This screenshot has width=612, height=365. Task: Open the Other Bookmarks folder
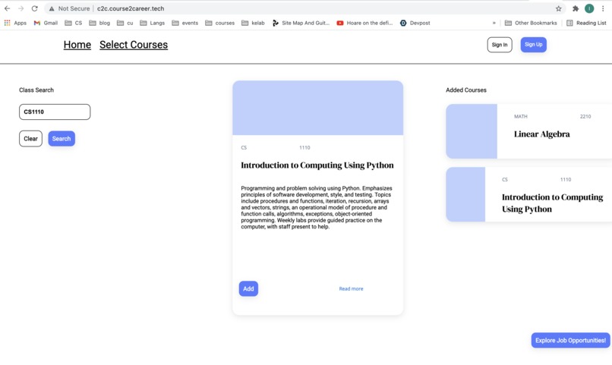531,23
